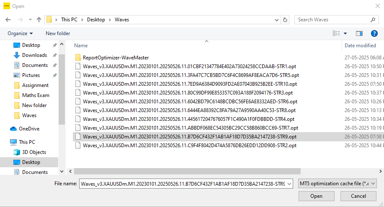Select This PC in navigation pane
The image size is (384, 207).
point(27,142)
